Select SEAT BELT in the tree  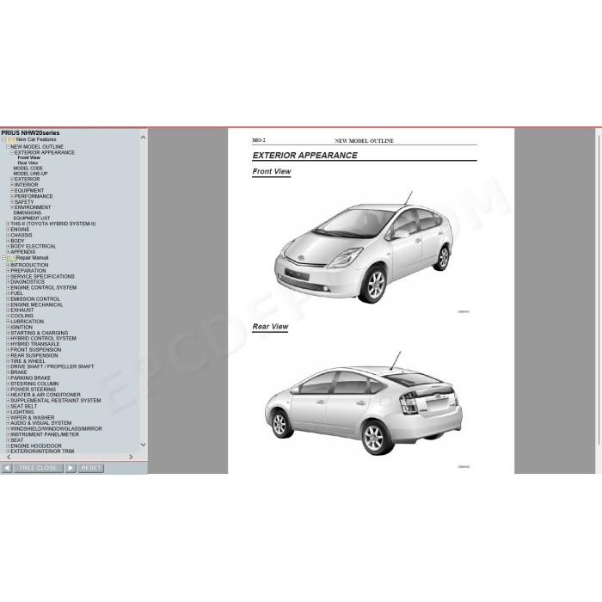[x=24, y=406]
